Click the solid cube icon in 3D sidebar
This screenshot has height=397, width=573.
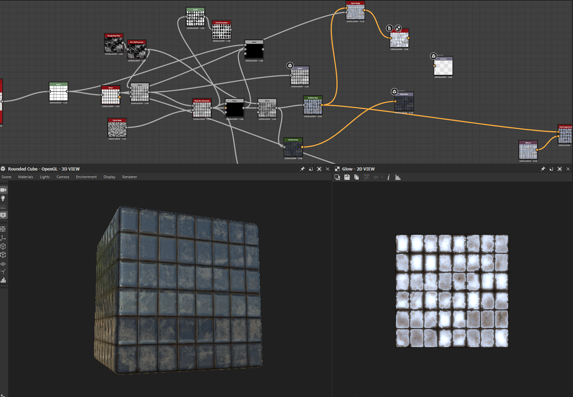click(x=3, y=246)
